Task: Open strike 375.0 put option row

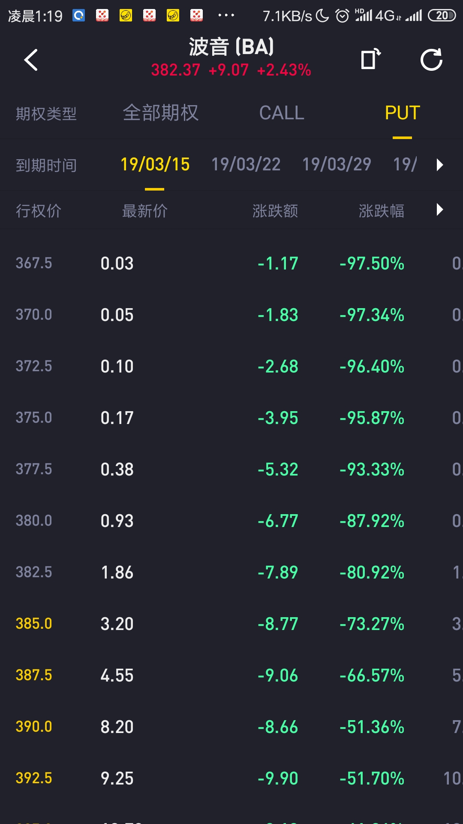Action: [x=231, y=418]
